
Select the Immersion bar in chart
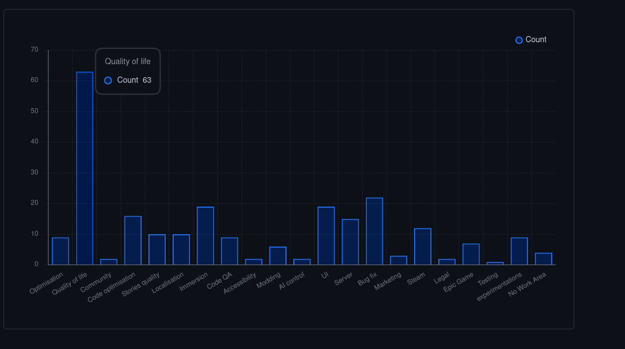205,236
